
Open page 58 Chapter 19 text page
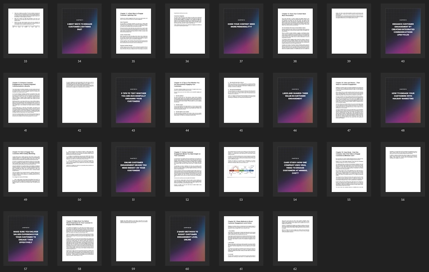[79, 239]
